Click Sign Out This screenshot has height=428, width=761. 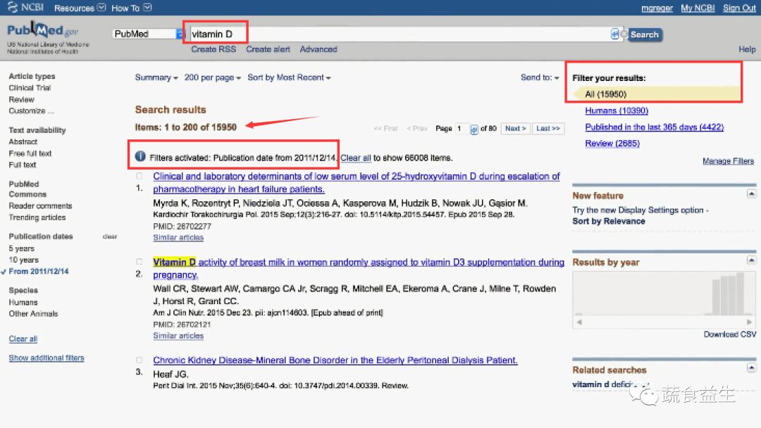pyautogui.click(x=739, y=8)
